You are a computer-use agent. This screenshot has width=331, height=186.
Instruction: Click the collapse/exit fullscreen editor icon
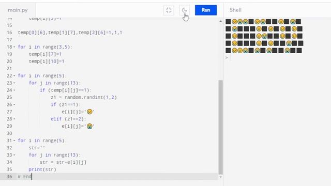[x=169, y=10]
